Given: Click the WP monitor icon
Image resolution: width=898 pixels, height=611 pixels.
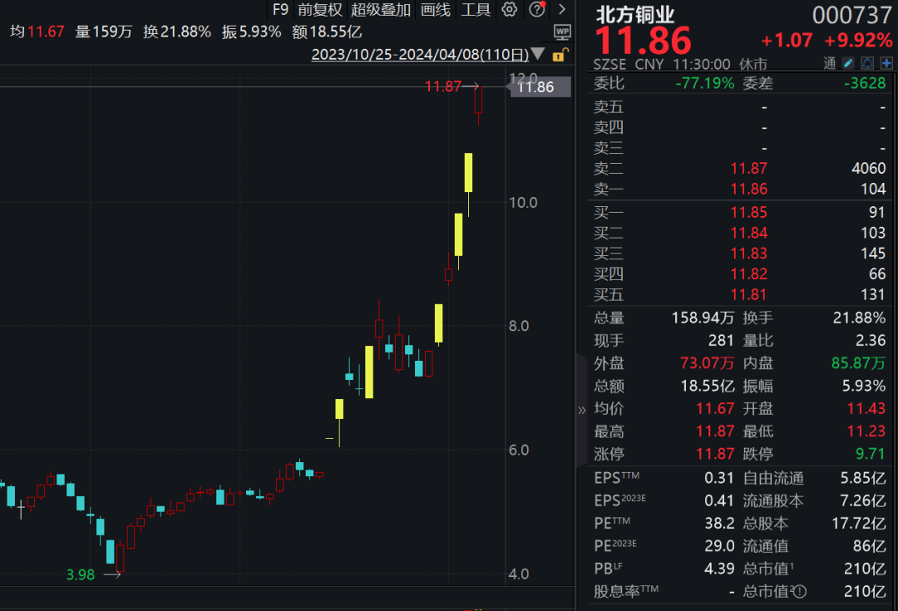Looking at the screenshot, I should (x=562, y=32).
